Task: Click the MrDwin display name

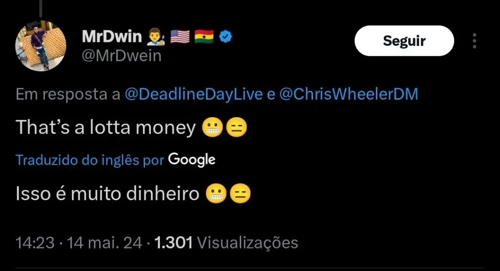Action: 112,36
